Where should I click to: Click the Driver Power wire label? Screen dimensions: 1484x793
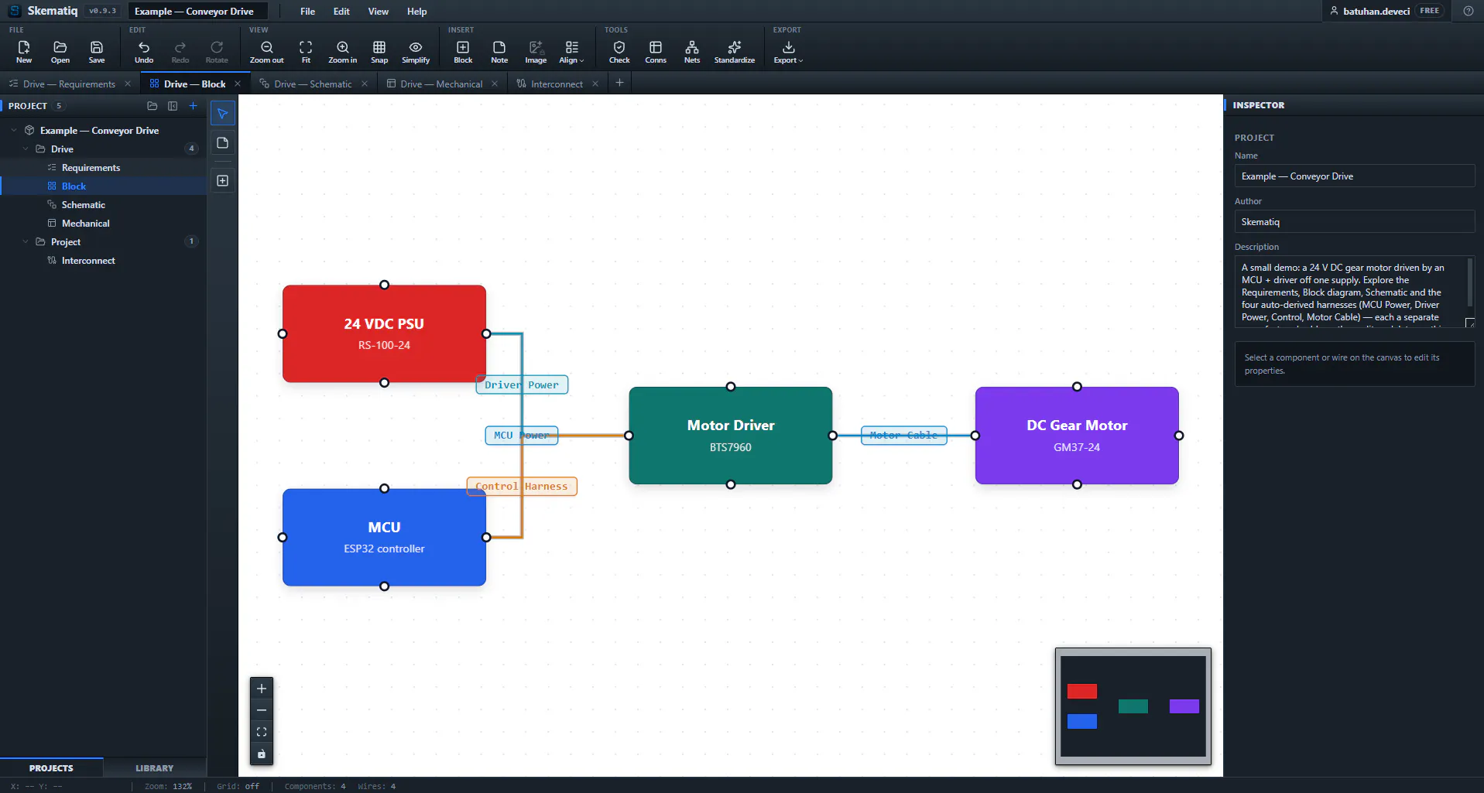point(522,385)
